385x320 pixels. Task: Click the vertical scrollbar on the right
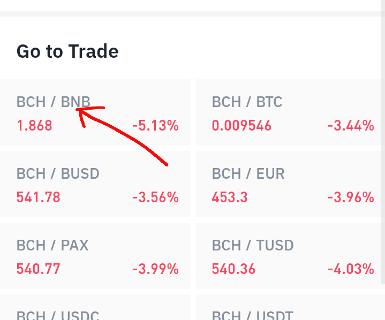click(x=383, y=142)
